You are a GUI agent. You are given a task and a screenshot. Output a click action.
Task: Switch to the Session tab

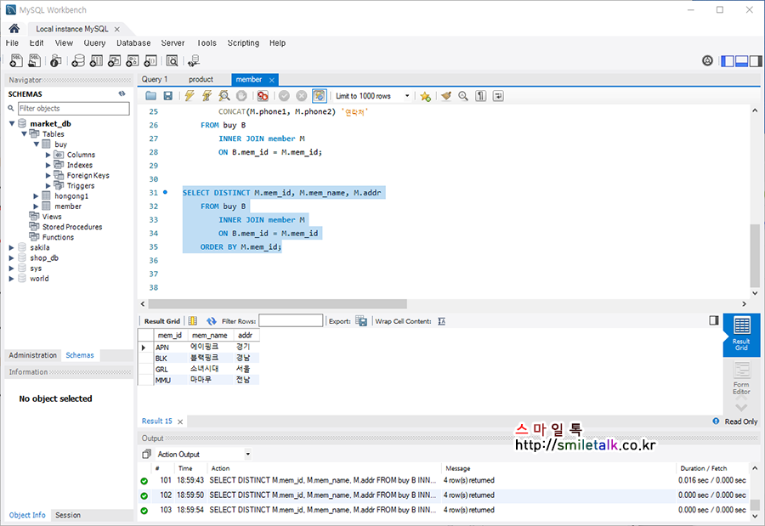click(x=68, y=515)
